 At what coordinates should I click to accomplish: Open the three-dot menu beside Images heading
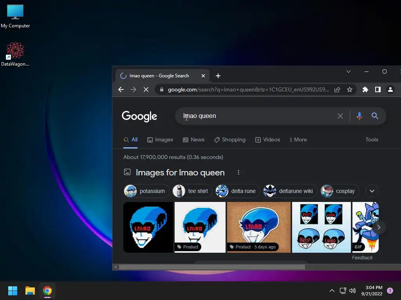pos(238,172)
